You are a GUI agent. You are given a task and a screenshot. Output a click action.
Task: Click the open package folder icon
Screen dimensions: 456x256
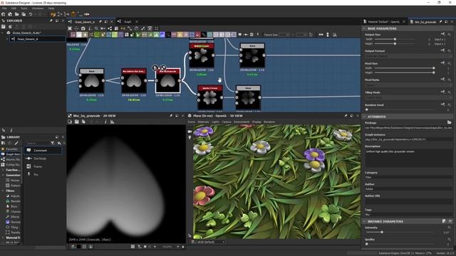(x=17, y=14)
